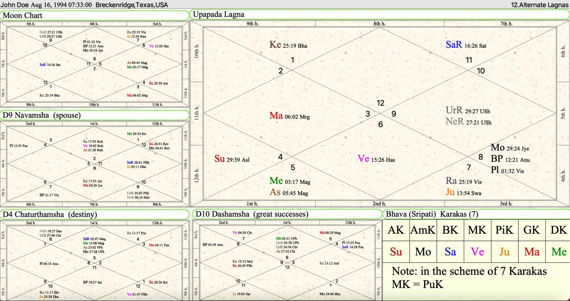
Task: Select SaR 16:26 Sat in Upapada Lagna
Action: pyautogui.click(x=466, y=45)
